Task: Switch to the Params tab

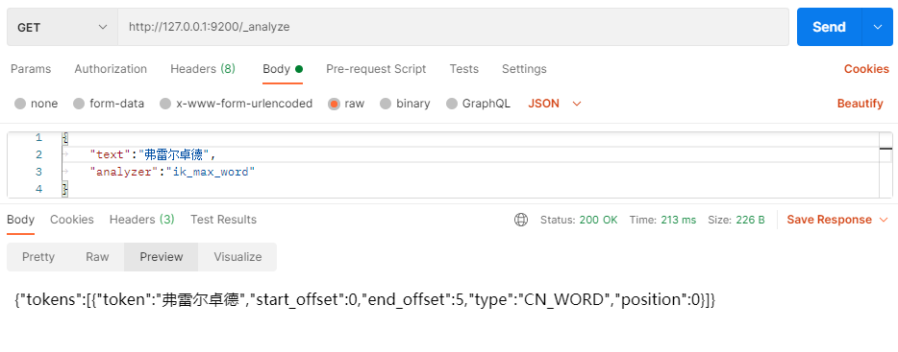Action: coord(31,69)
